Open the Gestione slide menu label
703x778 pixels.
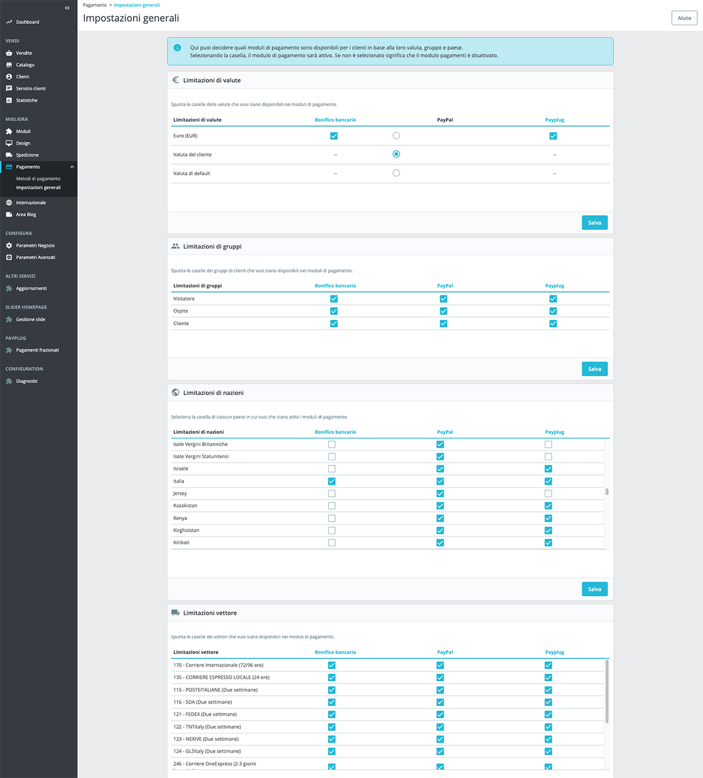pyautogui.click(x=30, y=319)
